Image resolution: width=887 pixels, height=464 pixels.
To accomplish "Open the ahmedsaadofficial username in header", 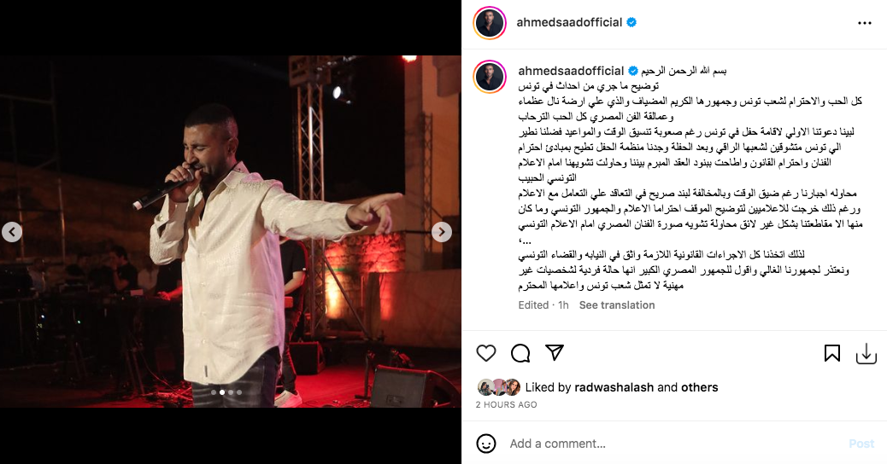I will [x=569, y=22].
